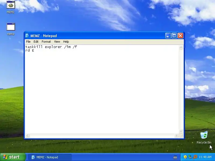Image resolution: width=215 pixels, height=161 pixels.
Task: Open the on-screen keyboard taskbar icon
Action: point(175,157)
